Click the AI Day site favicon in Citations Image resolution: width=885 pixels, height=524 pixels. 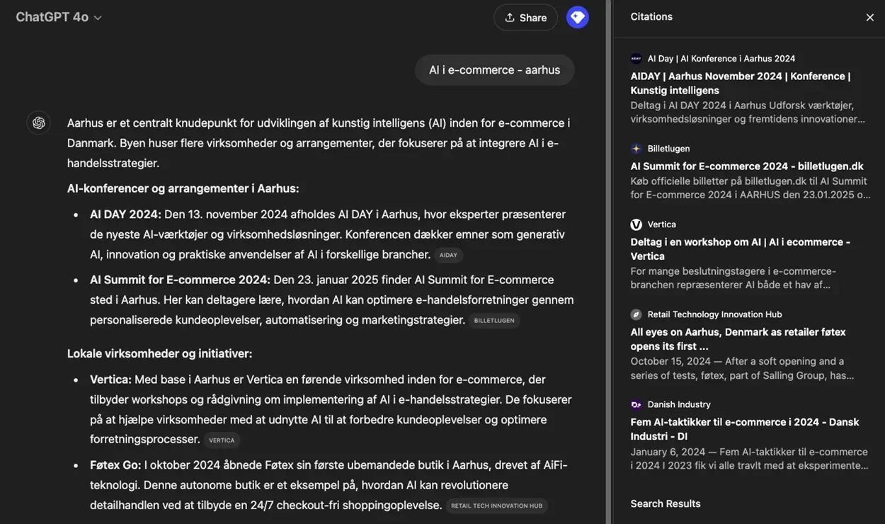(636, 59)
